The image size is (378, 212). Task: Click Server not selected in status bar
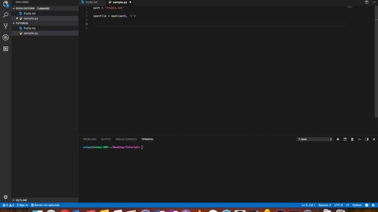click(x=45, y=205)
